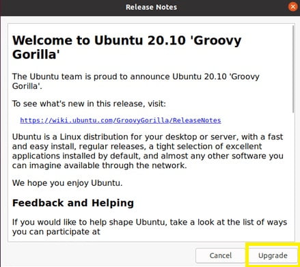Click 'To see what's new in this release' text
300x267 pixels.
pos(89,104)
